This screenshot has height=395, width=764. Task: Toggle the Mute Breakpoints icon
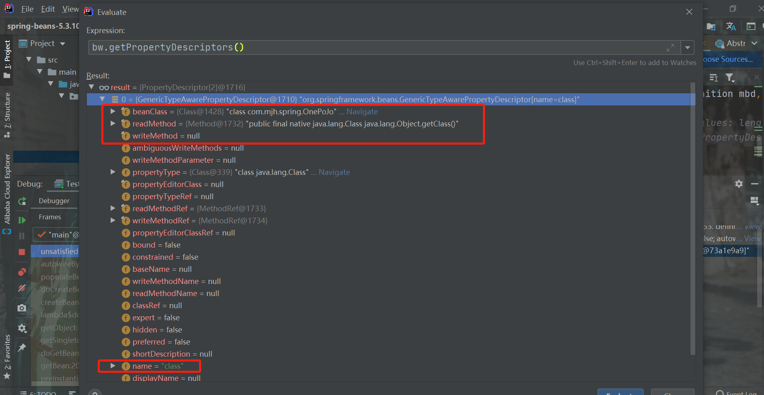coord(22,288)
